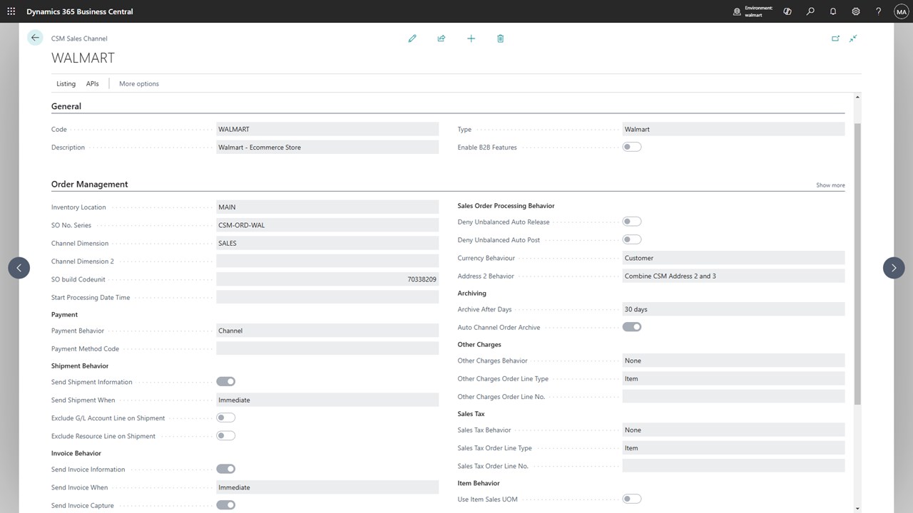Screen dimensions: 913x513
Task: Open page in new window icon
Action: click(835, 38)
